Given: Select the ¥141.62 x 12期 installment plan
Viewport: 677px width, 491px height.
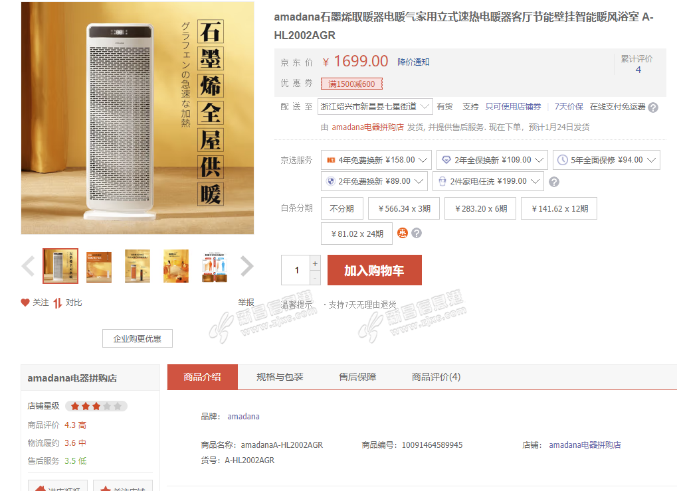Looking at the screenshot, I should click(x=559, y=208).
